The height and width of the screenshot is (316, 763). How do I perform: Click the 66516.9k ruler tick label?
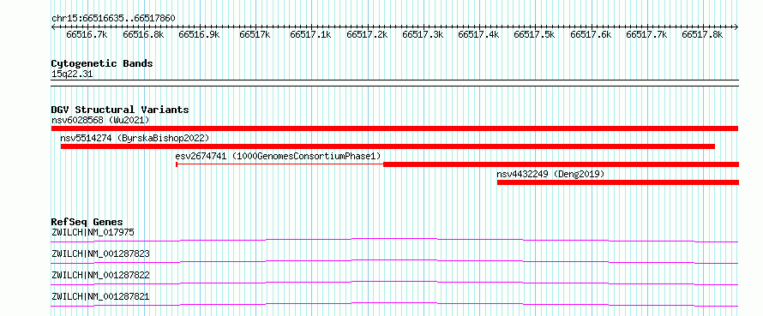(x=200, y=34)
